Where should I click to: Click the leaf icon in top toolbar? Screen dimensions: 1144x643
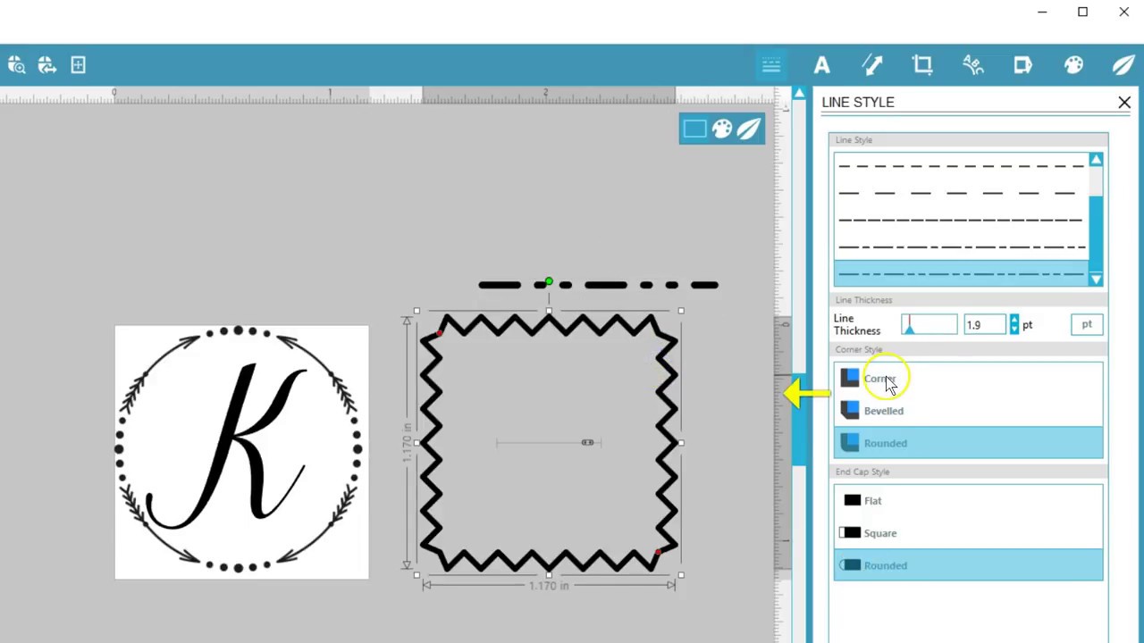point(1123,65)
